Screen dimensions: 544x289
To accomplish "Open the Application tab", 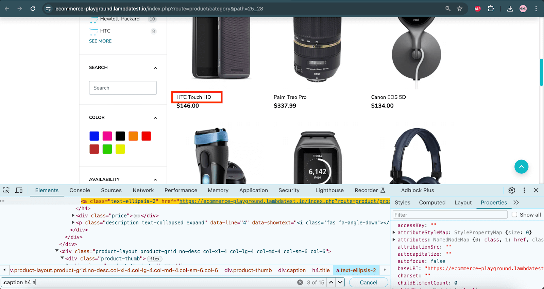I will 254,190.
